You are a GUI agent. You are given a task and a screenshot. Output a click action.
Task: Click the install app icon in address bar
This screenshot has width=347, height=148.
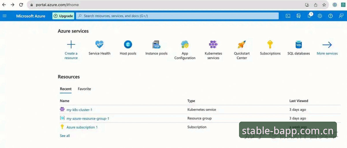[307, 5]
